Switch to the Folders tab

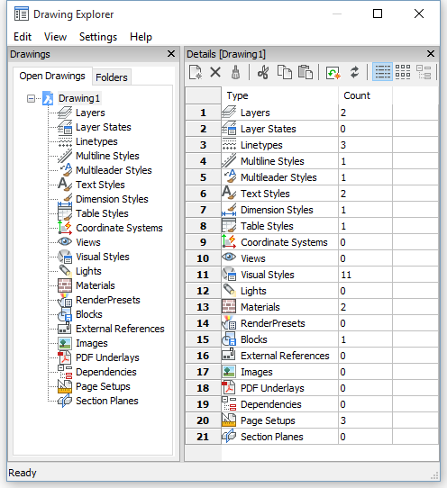pyautogui.click(x=112, y=77)
